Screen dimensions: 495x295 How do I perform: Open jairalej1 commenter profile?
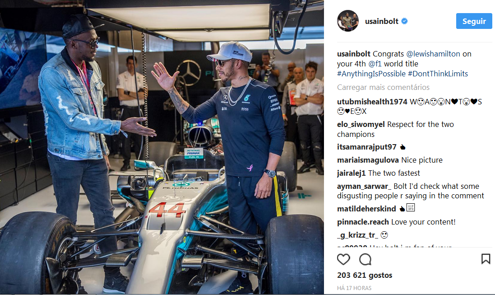351,173
